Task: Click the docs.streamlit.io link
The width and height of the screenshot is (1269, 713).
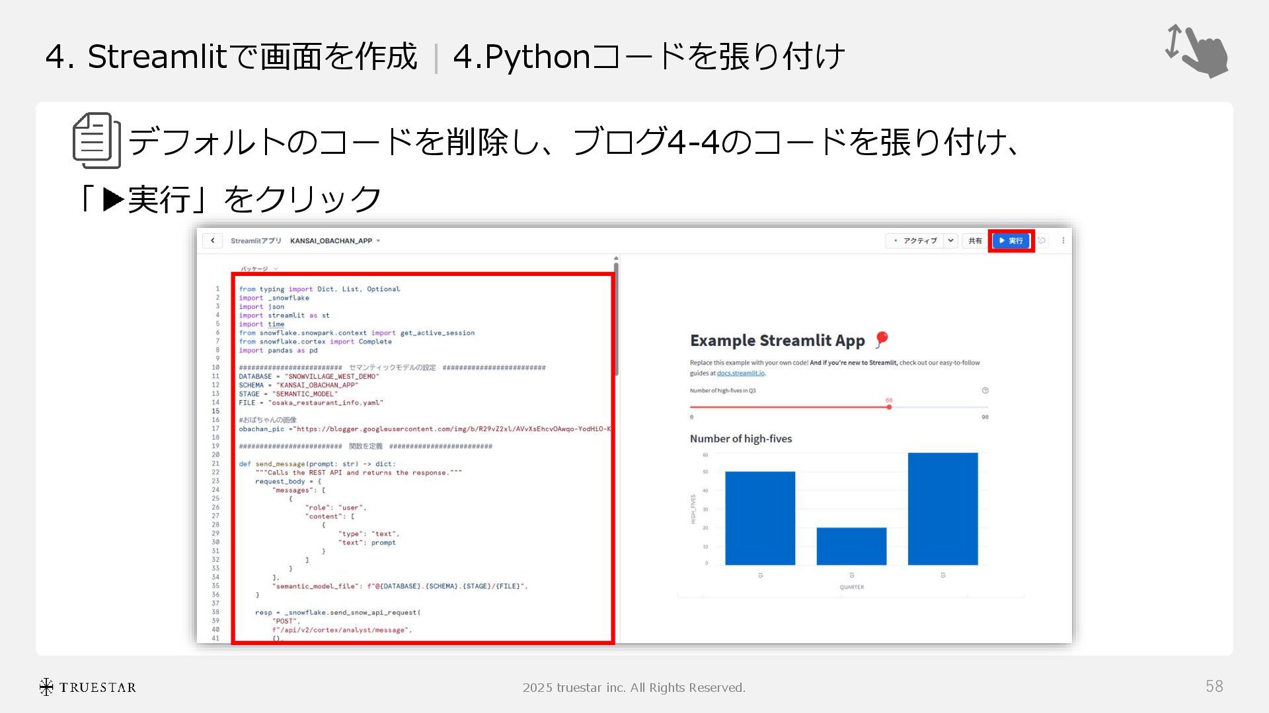Action: (740, 373)
